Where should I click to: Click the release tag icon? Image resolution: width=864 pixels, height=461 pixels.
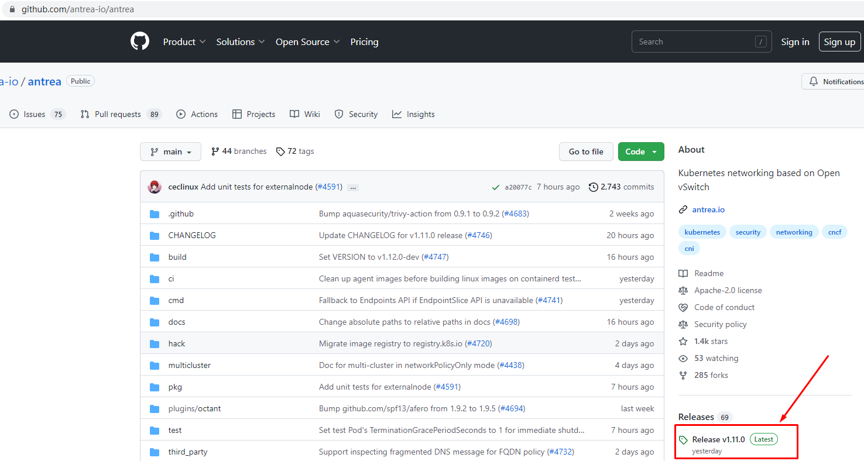pyautogui.click(x=683, y=440)
